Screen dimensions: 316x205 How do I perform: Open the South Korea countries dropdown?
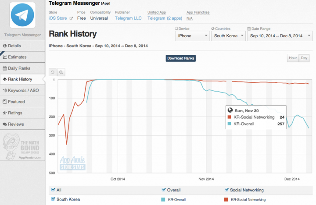pos(228,36)
